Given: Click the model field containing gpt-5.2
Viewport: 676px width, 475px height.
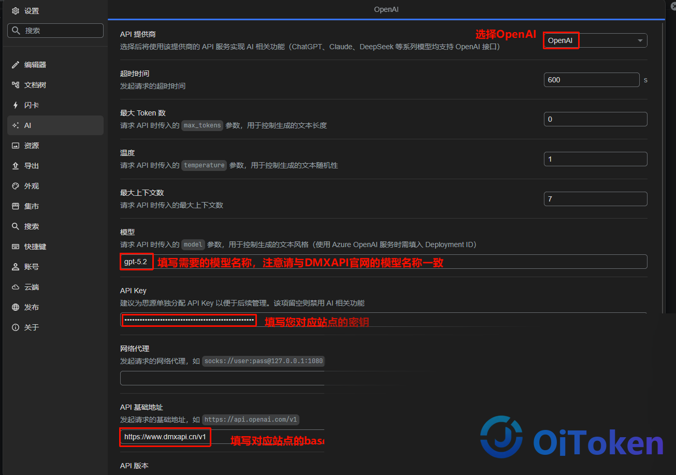Looking at the screenshot, I should pos(383,262).
